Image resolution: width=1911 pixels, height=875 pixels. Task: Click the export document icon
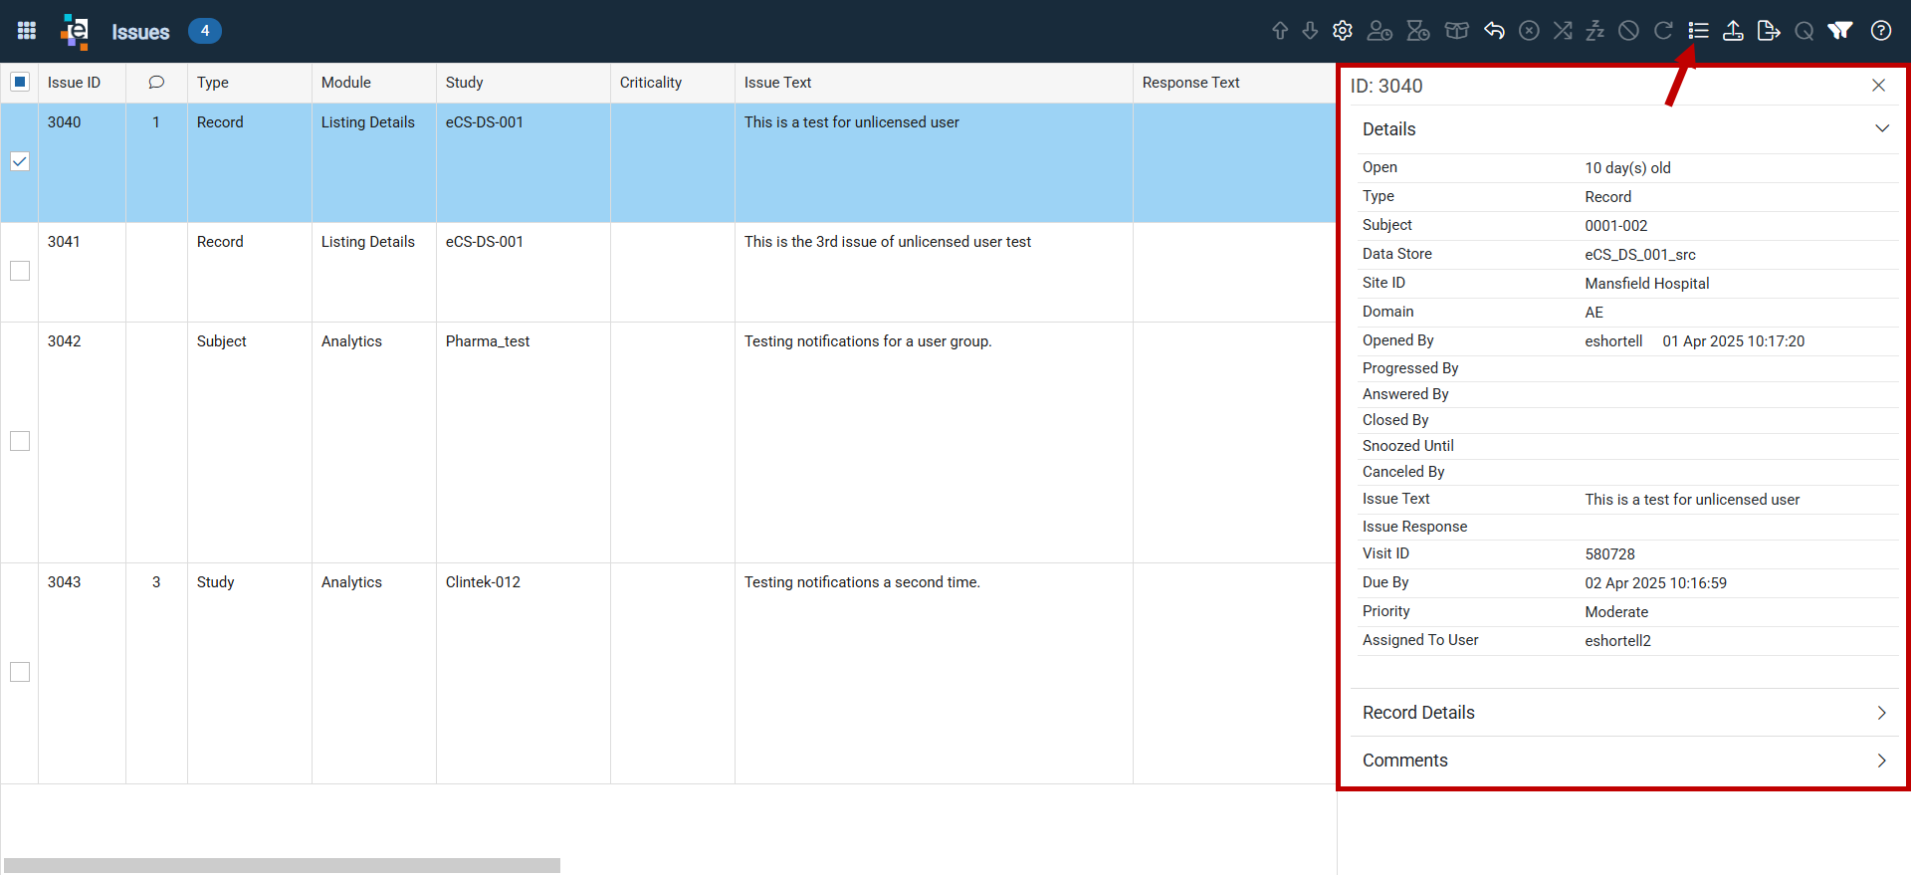point(1769,31)
